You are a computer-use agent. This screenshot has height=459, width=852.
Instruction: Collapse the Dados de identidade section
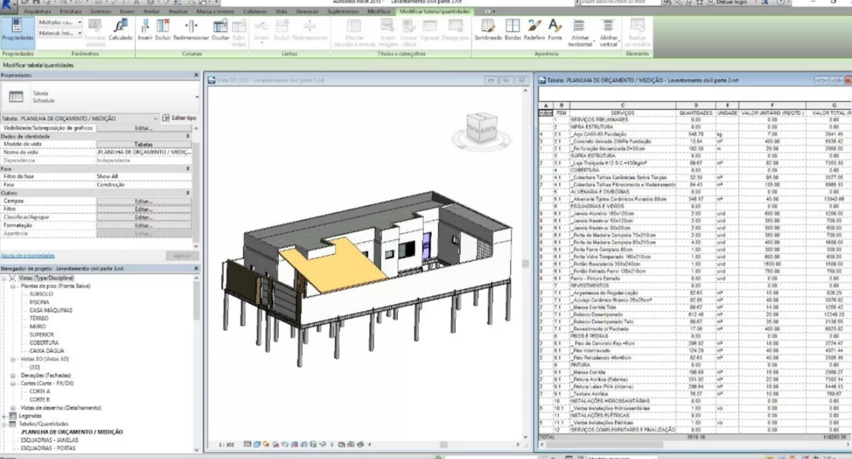point(188,136)
